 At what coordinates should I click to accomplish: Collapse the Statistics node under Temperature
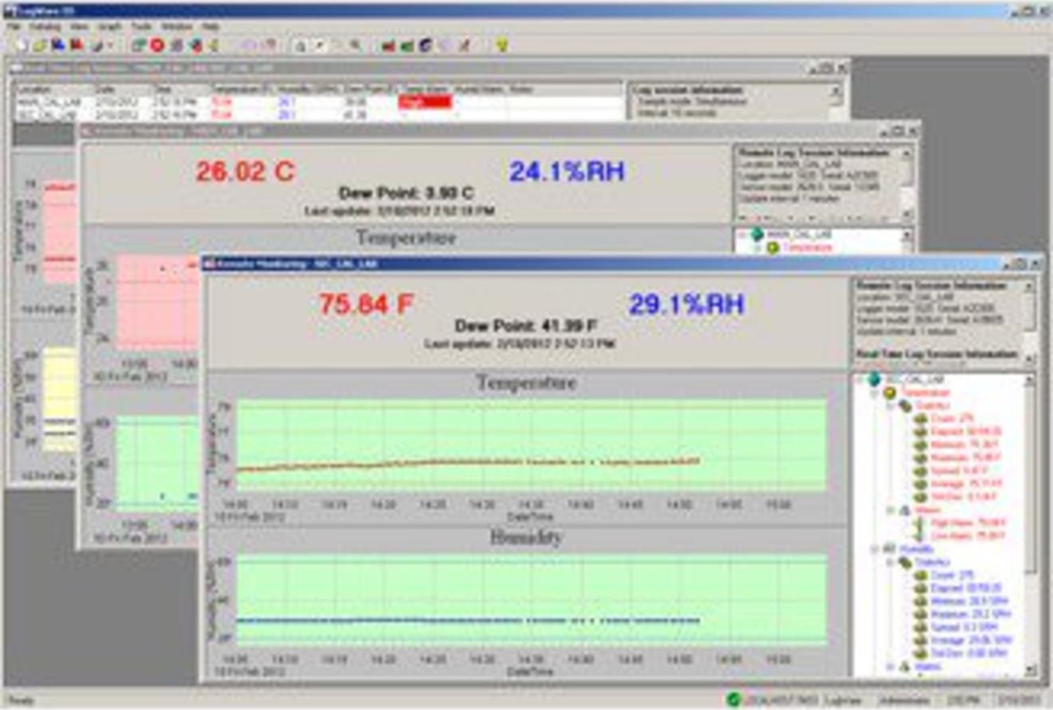tap(890, 406)
